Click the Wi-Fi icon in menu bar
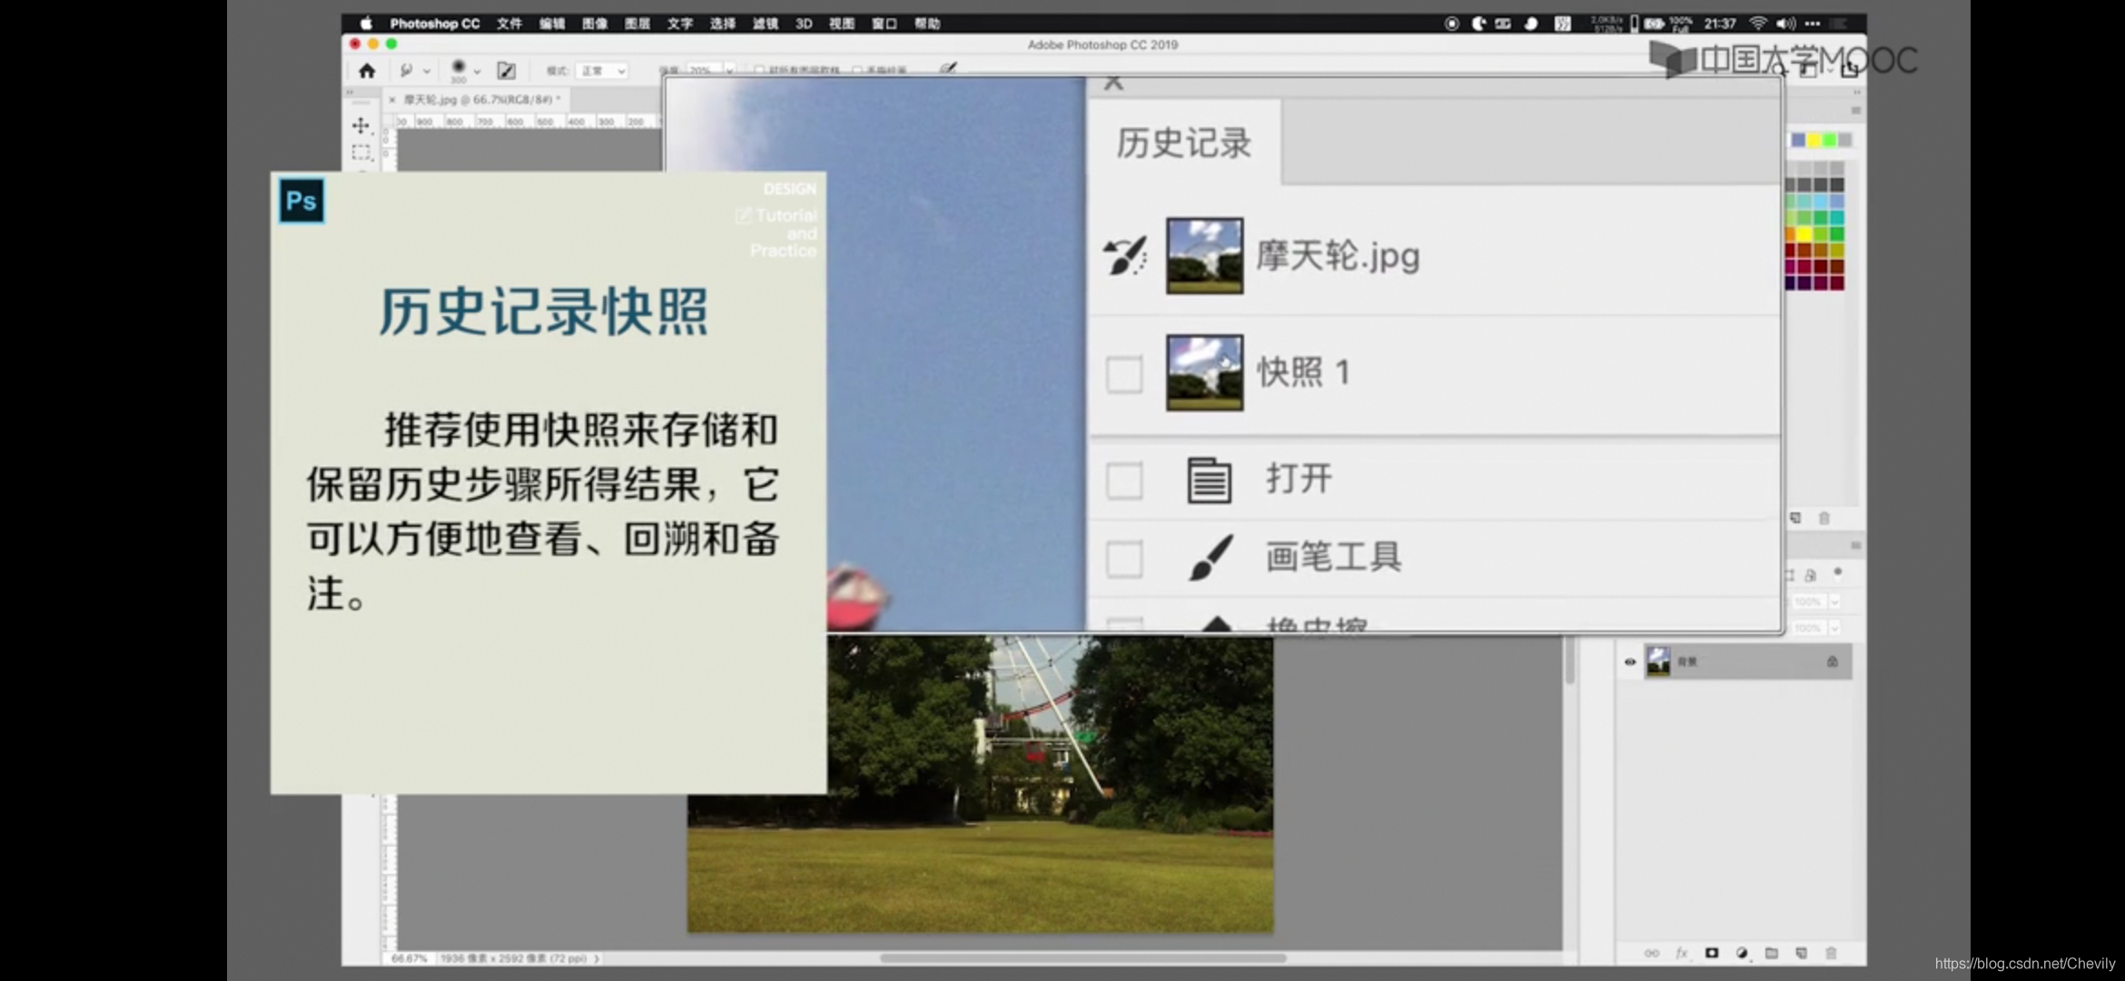This screenshot has width=2125, height=981. (x=1758, y=24)
